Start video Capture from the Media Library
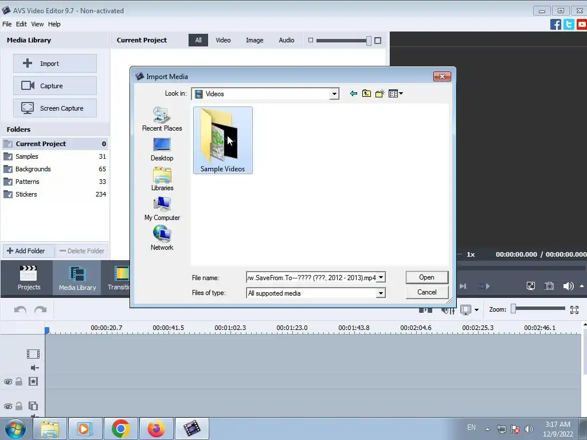 pos(55,86)
